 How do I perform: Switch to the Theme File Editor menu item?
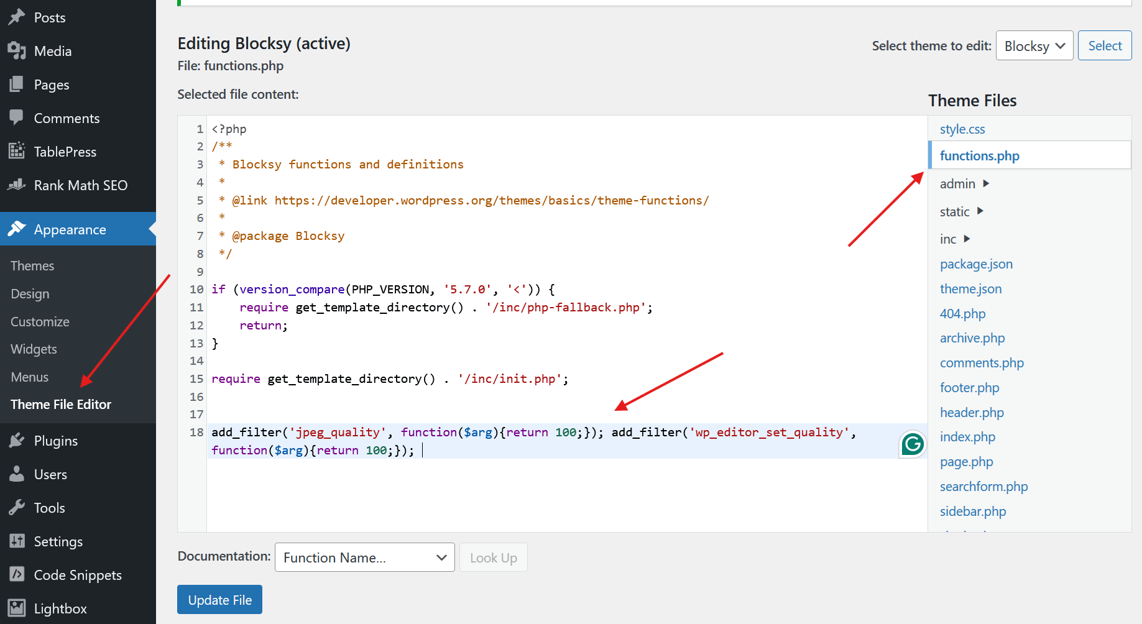(x=60, y=404)
